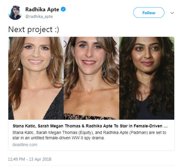Click the '13 Apr 2018' tweet date
182x166 pixels.
click(39, 159)
